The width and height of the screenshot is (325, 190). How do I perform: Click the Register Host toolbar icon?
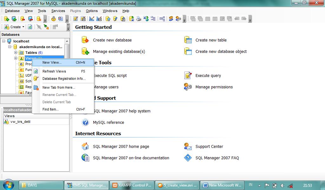pyautogui.click(x=14, y=19)
